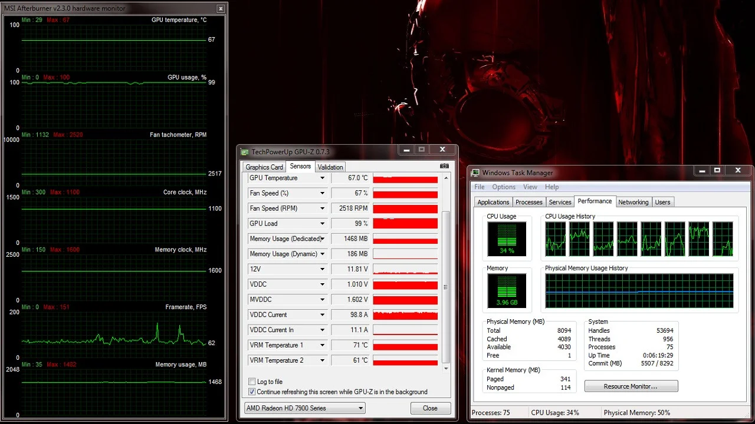Take a GPU-Z screenshot with the camera icon
This screenshot has width=755, height=424.
[x=444, y=167]
